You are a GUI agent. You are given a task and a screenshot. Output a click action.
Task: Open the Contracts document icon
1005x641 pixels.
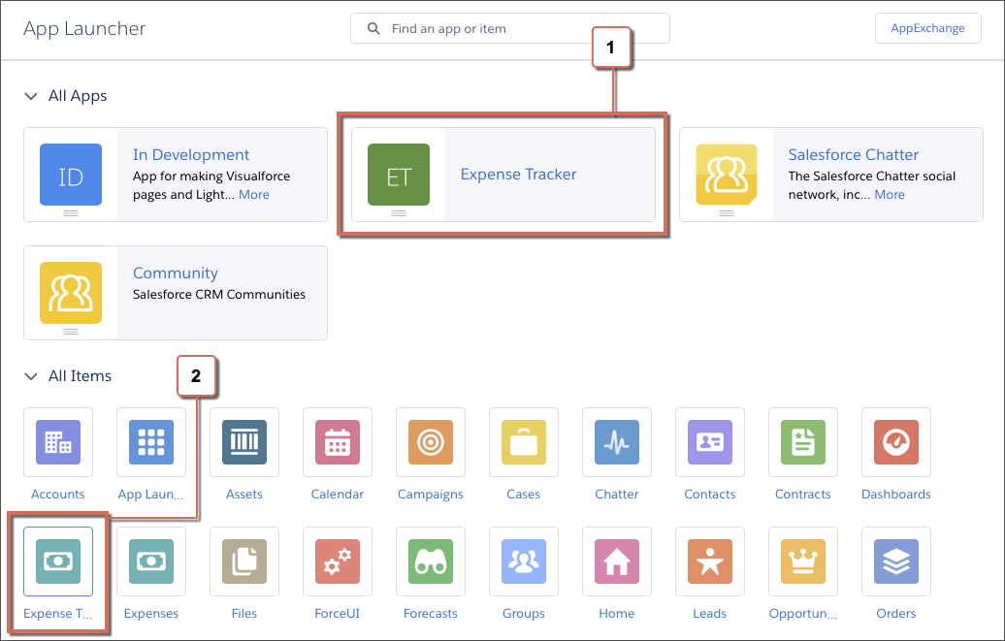(x=803, y=442)
